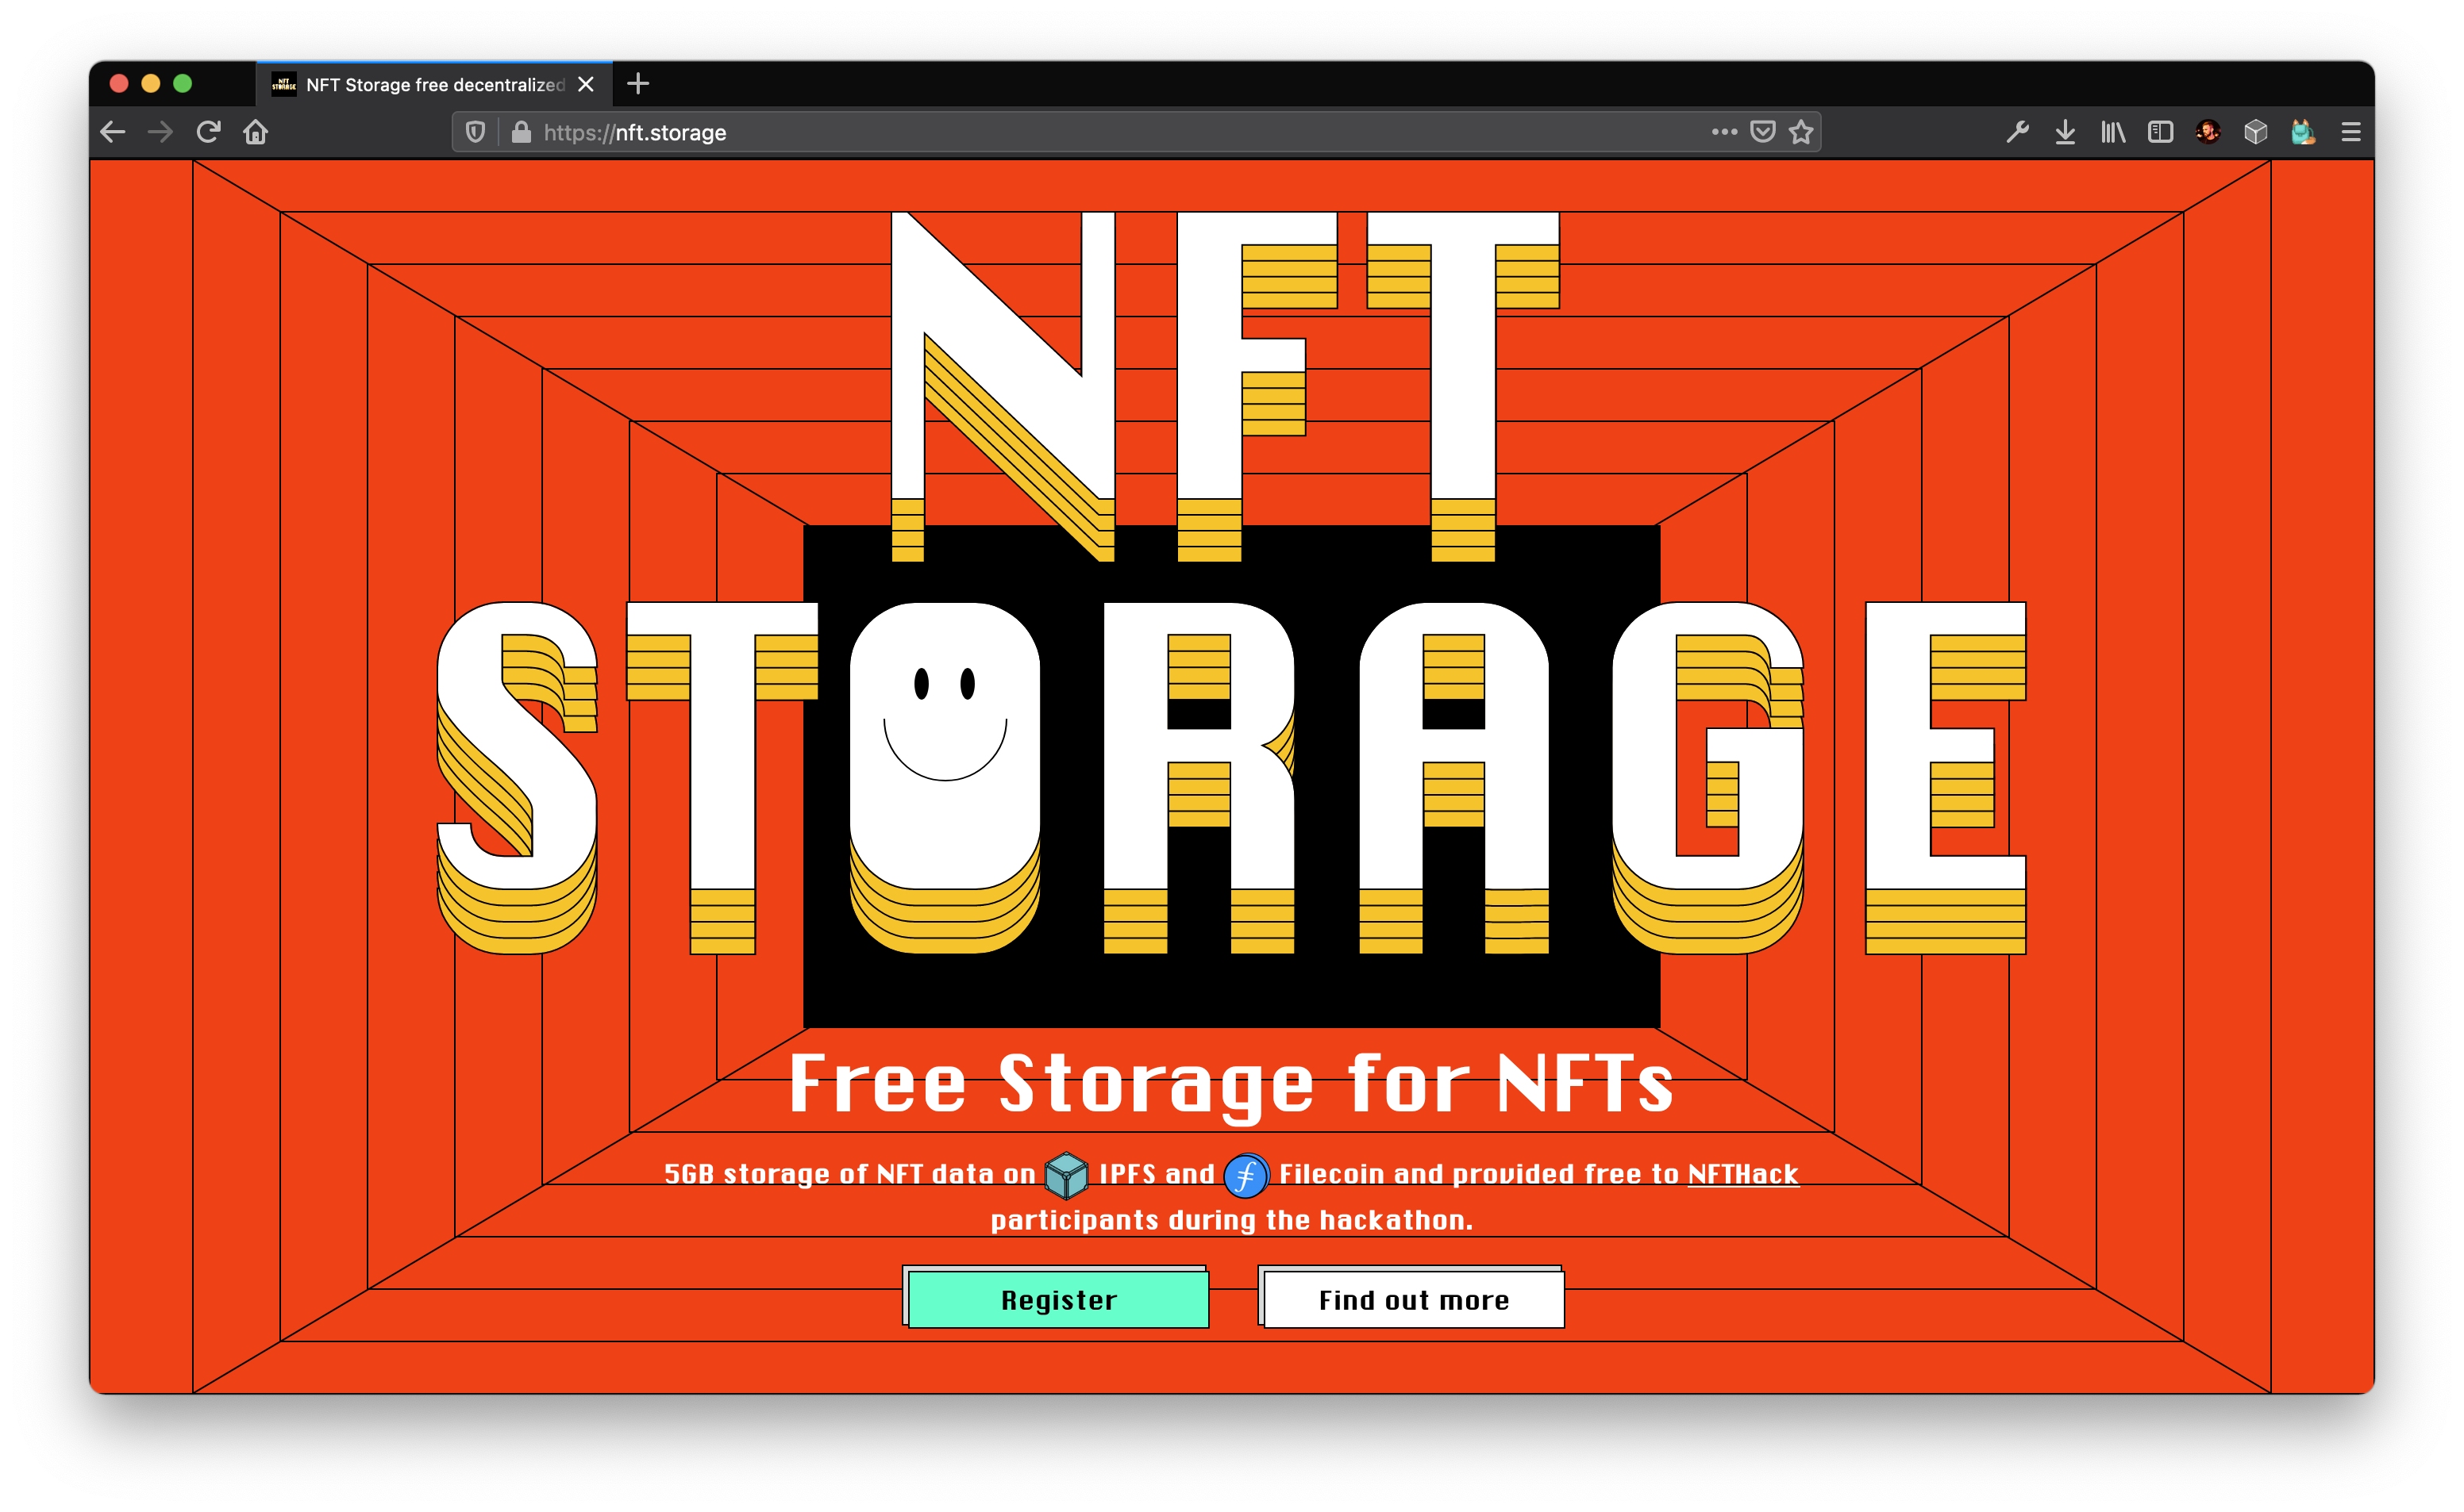The width and height of the screenshot is (2464, 1512).
Task: Open a new tab with plus button
Action: tap(638, 84)
